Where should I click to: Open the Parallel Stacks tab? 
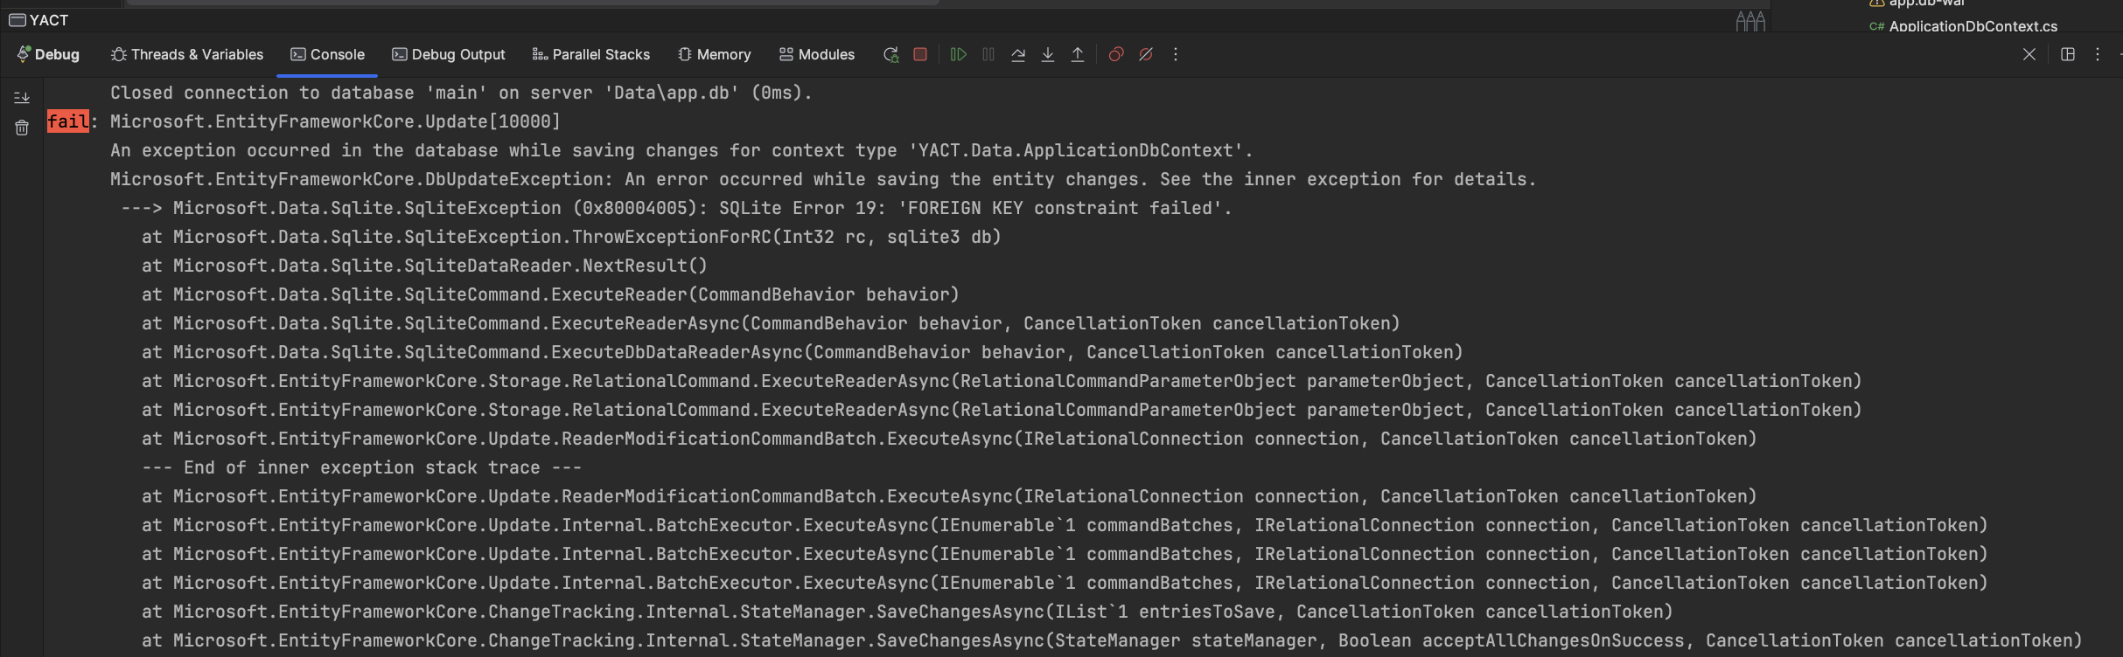[591, 54]
